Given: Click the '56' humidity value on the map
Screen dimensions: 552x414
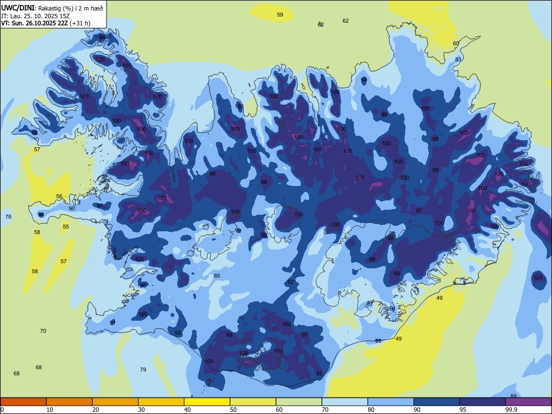Looking at the screenshot, I should point(59,197).
